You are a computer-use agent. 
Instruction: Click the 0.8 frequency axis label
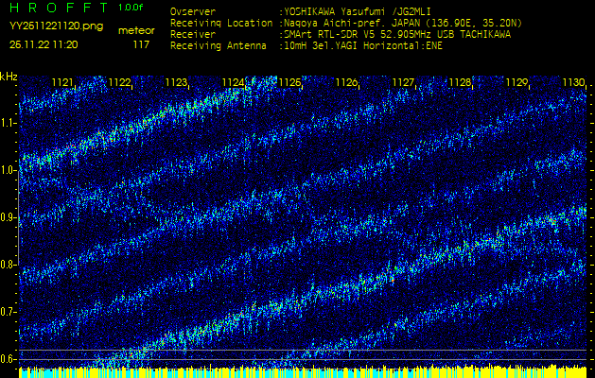point(8,265)
